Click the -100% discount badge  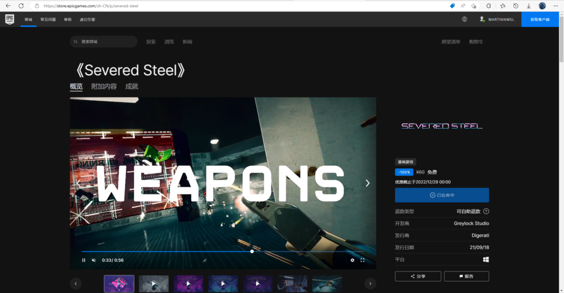pos(404,172)
